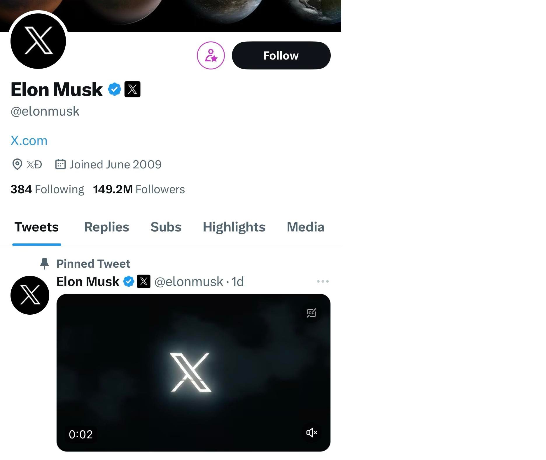Unmute the video with the speaker icon

(311, 432)
